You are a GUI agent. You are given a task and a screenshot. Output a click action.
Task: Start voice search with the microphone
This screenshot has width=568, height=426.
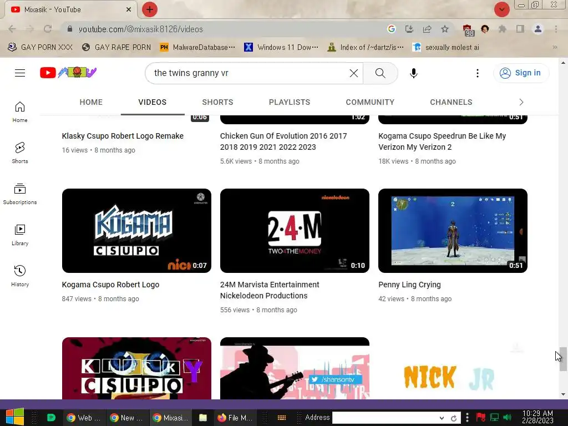413,73
